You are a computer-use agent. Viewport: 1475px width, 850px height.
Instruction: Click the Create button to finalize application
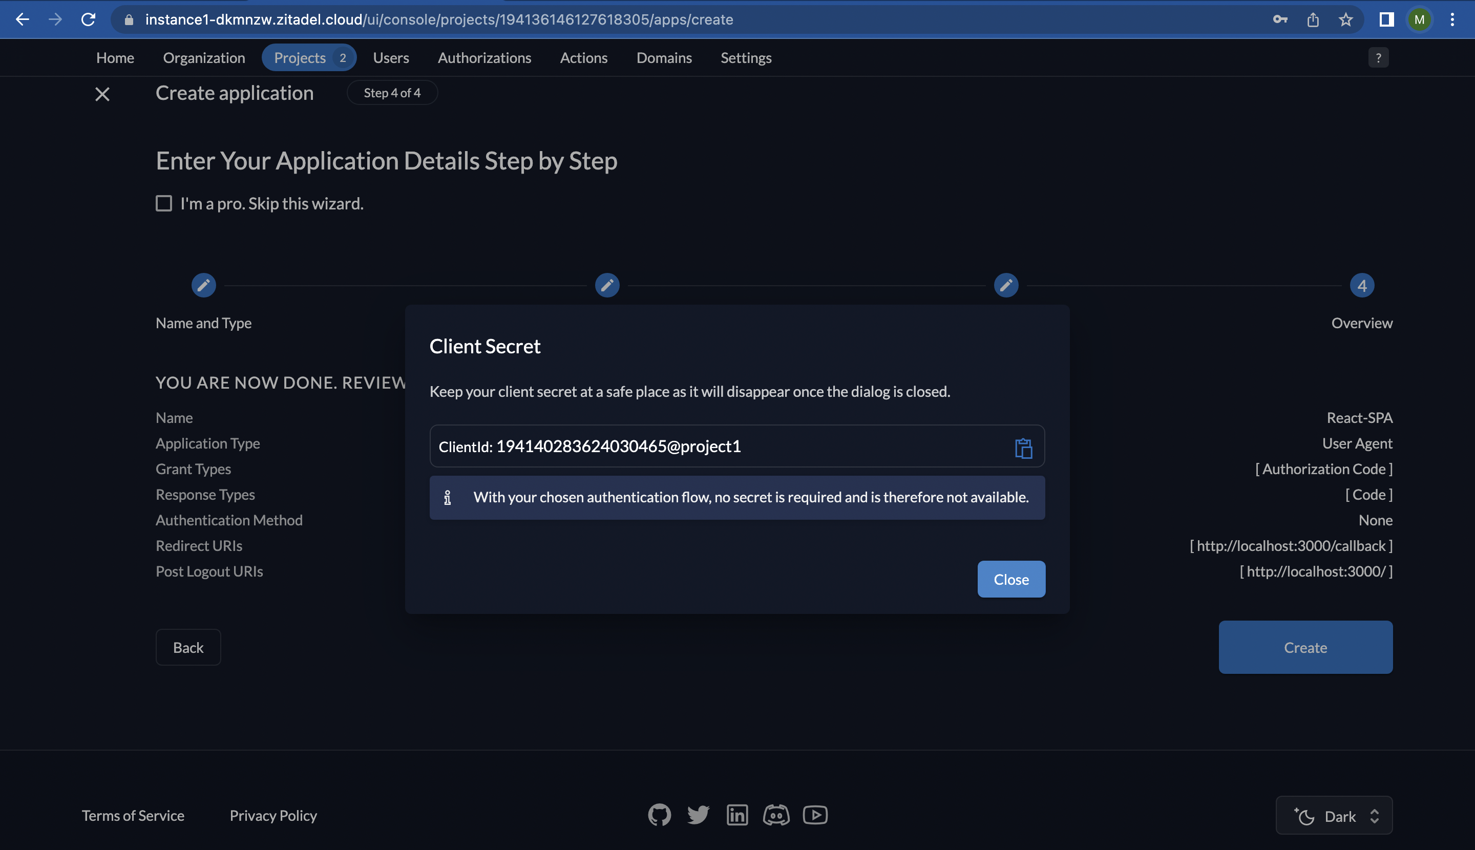click(1306, 647)
